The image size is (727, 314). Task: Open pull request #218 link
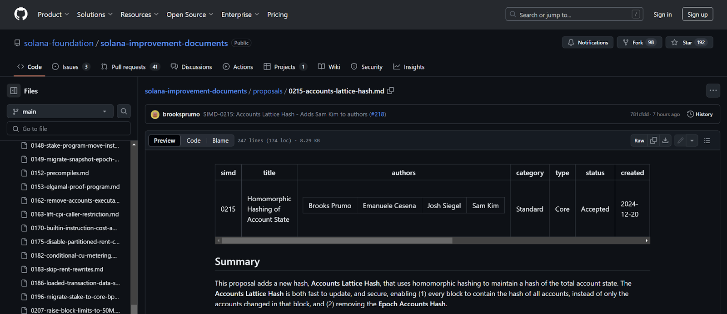tap(378, 115)
